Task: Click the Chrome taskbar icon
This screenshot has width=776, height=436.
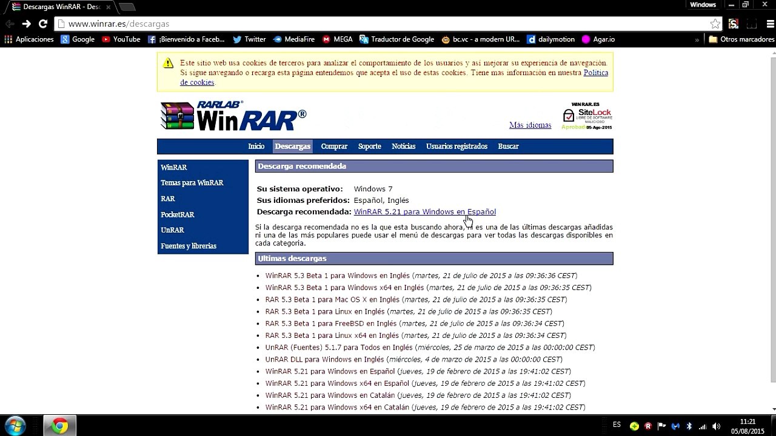Action: tap(59, 426)
